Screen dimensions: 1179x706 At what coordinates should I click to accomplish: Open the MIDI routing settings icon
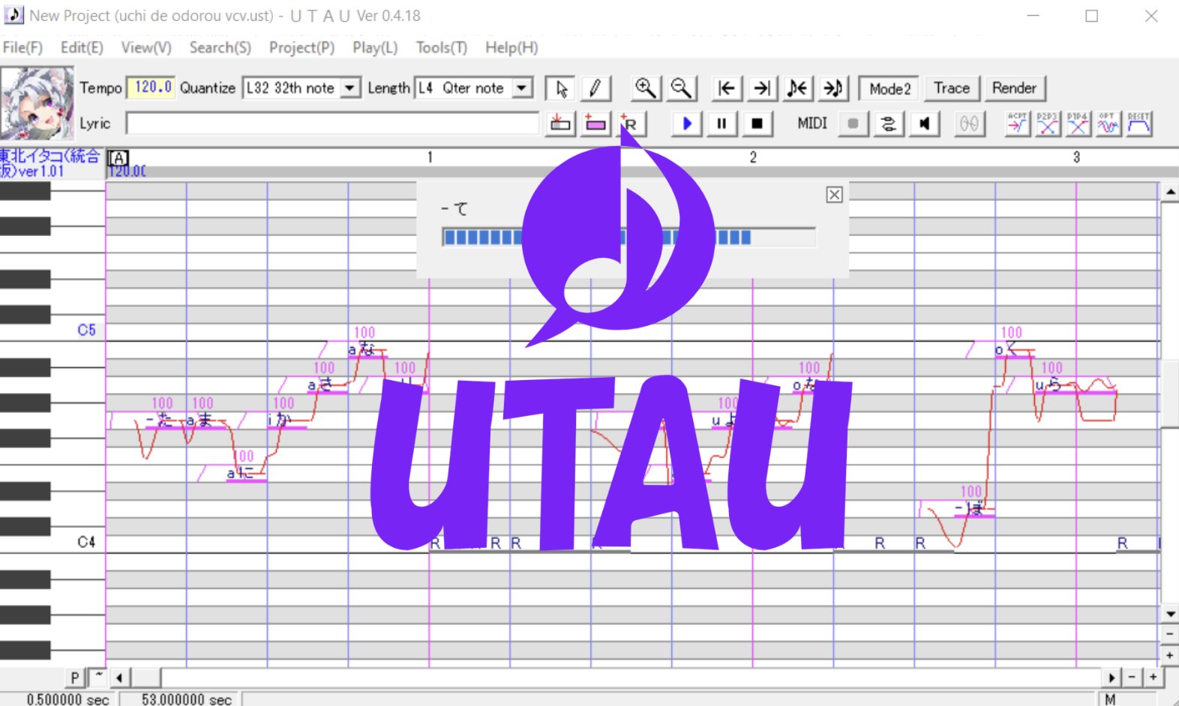tap(889, 124)
